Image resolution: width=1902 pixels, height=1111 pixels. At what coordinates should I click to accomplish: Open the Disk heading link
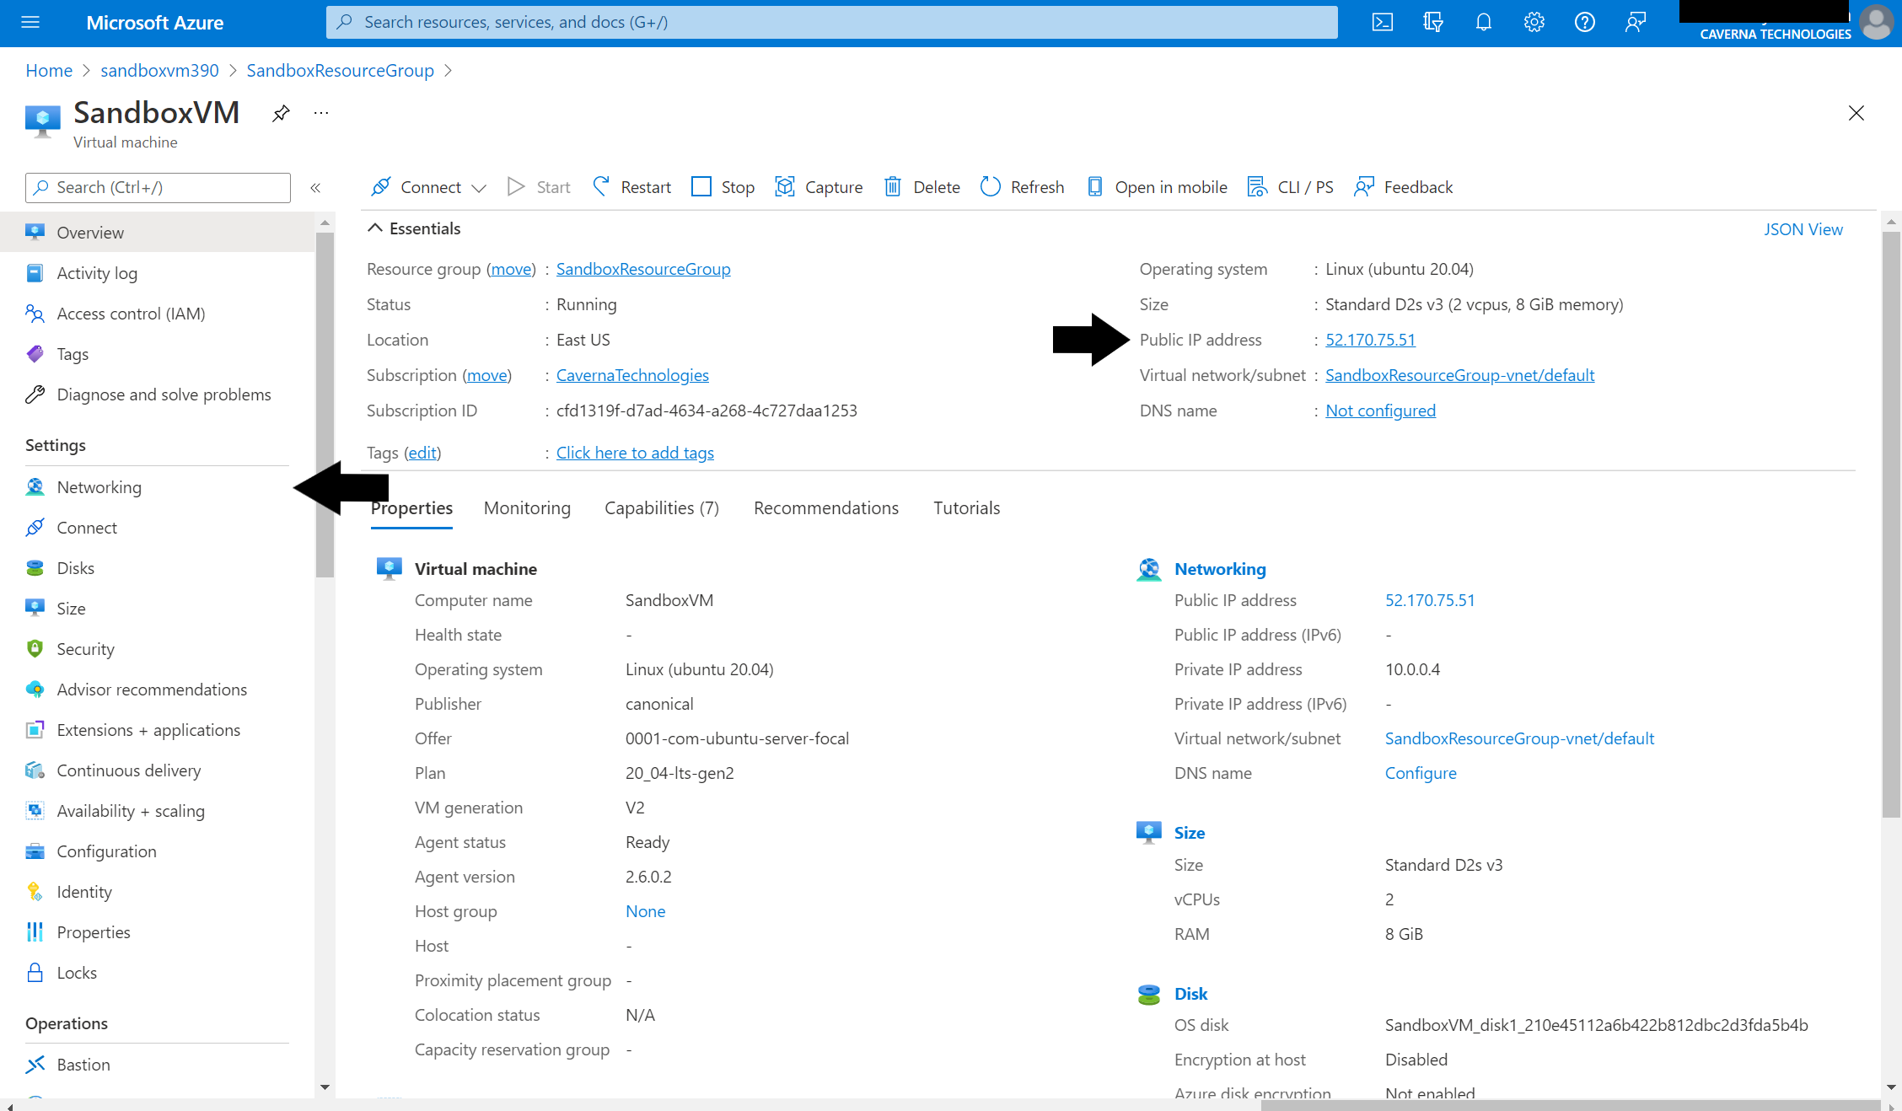(x=1190, y=994)
